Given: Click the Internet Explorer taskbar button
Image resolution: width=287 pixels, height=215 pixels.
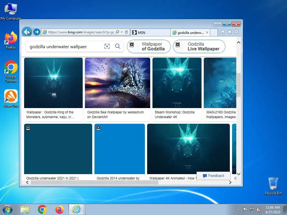Looking at the screenshot, I should 76,209.
